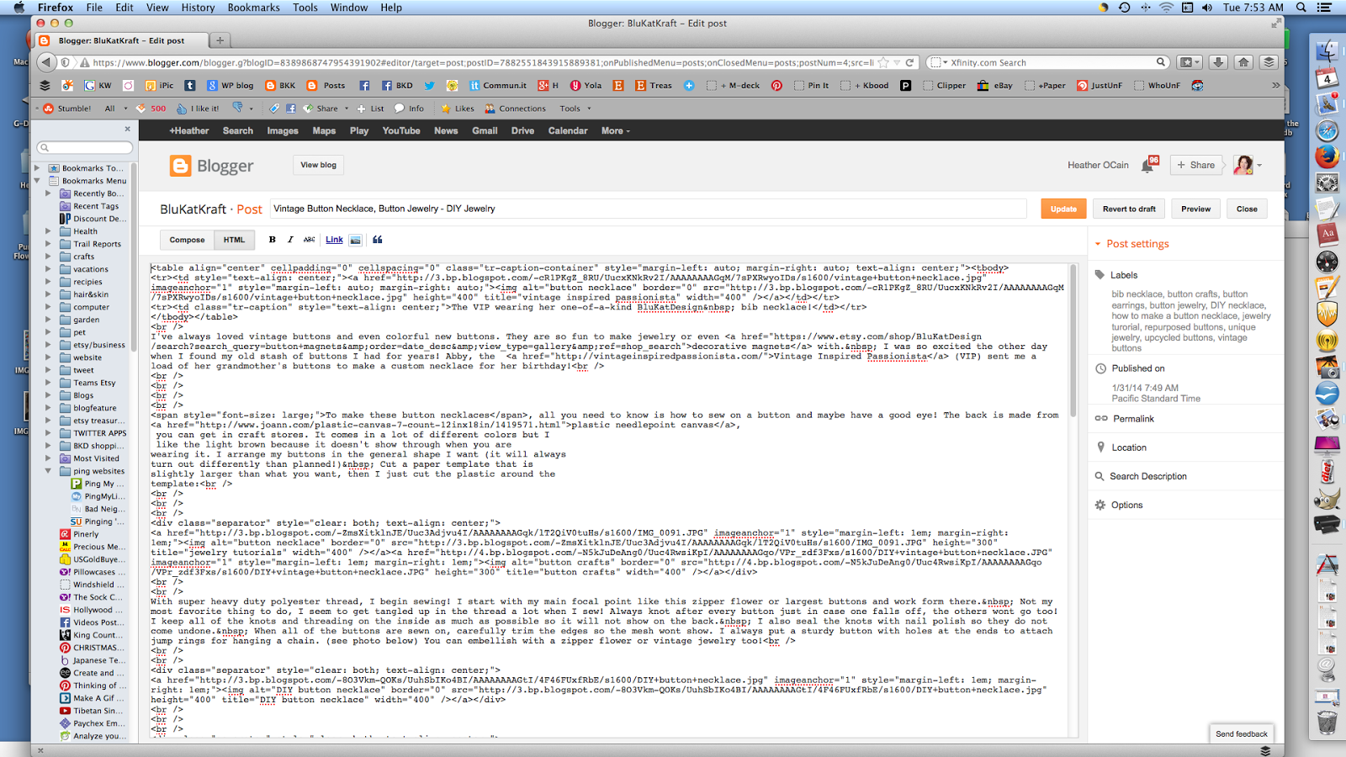
Task: Click the orange Update button
Action: (1063, 209)
